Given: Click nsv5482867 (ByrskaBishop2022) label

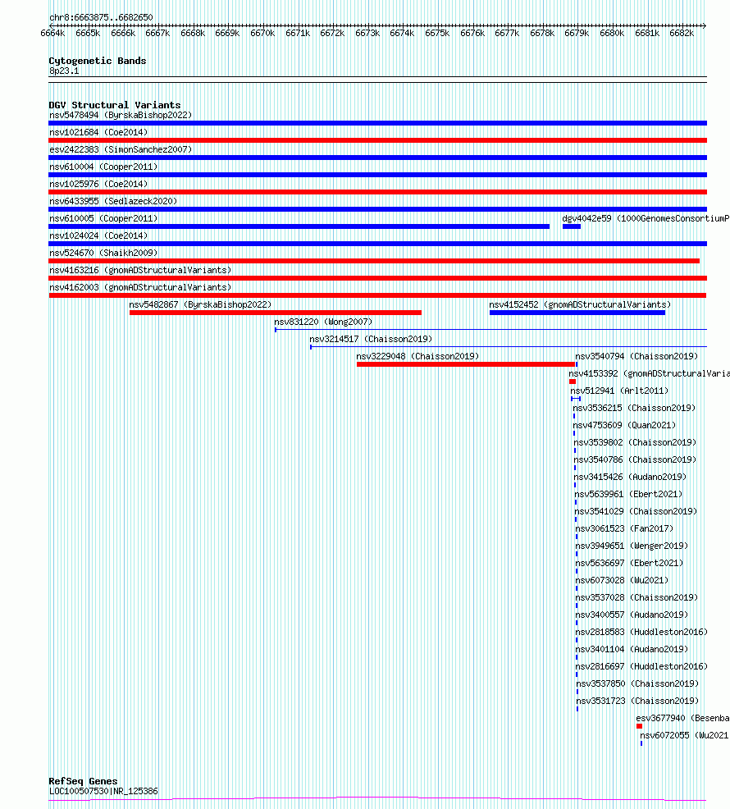Looking at the screenshot, I should [200, 304].
